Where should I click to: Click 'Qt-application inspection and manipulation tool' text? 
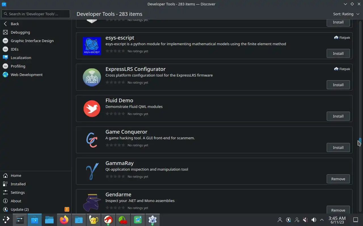click(x=147, y=169)
